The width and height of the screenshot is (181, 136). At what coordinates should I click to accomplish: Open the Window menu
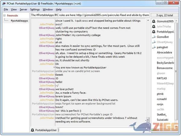click(48, 9)
